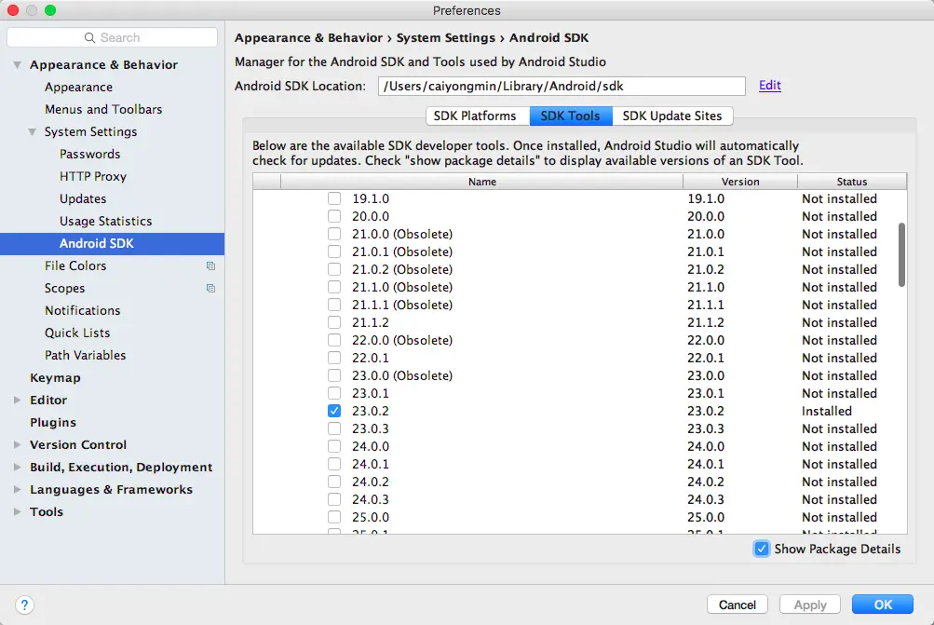Image resolution: width=934 pixels, height=625 pixels.
Task: Disable Show Package Details checkbox
Action: (761, 549)
